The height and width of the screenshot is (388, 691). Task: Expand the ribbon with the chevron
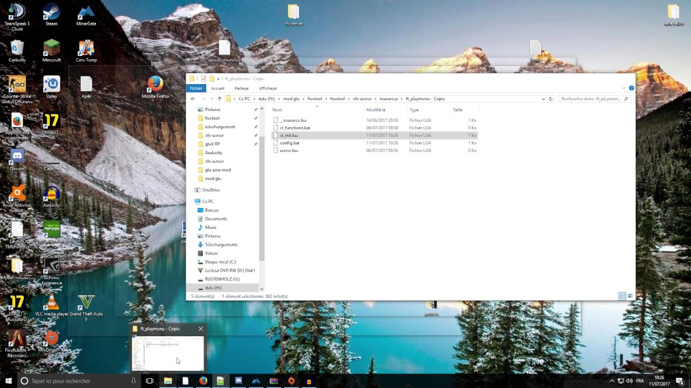coord(624,88)
